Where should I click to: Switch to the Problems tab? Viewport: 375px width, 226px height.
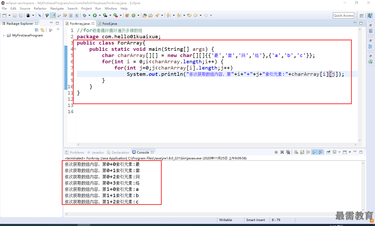tap(75, 152)
